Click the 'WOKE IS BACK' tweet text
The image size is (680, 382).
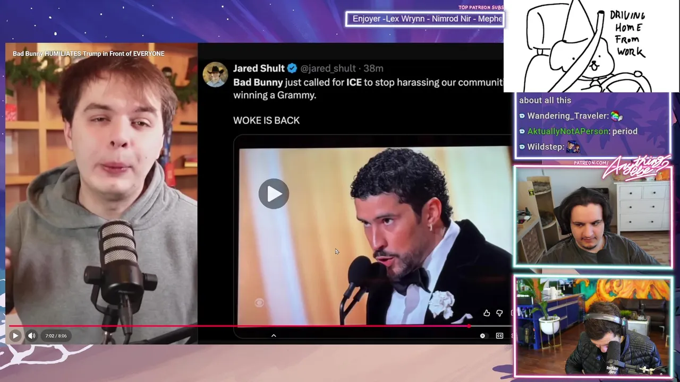(266, 120)
